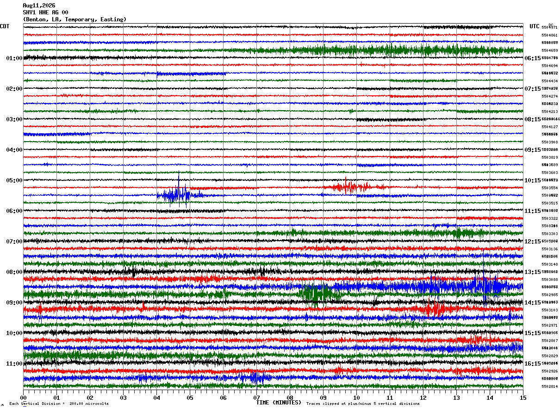Click DC offset value 5503303

[549, 234]
